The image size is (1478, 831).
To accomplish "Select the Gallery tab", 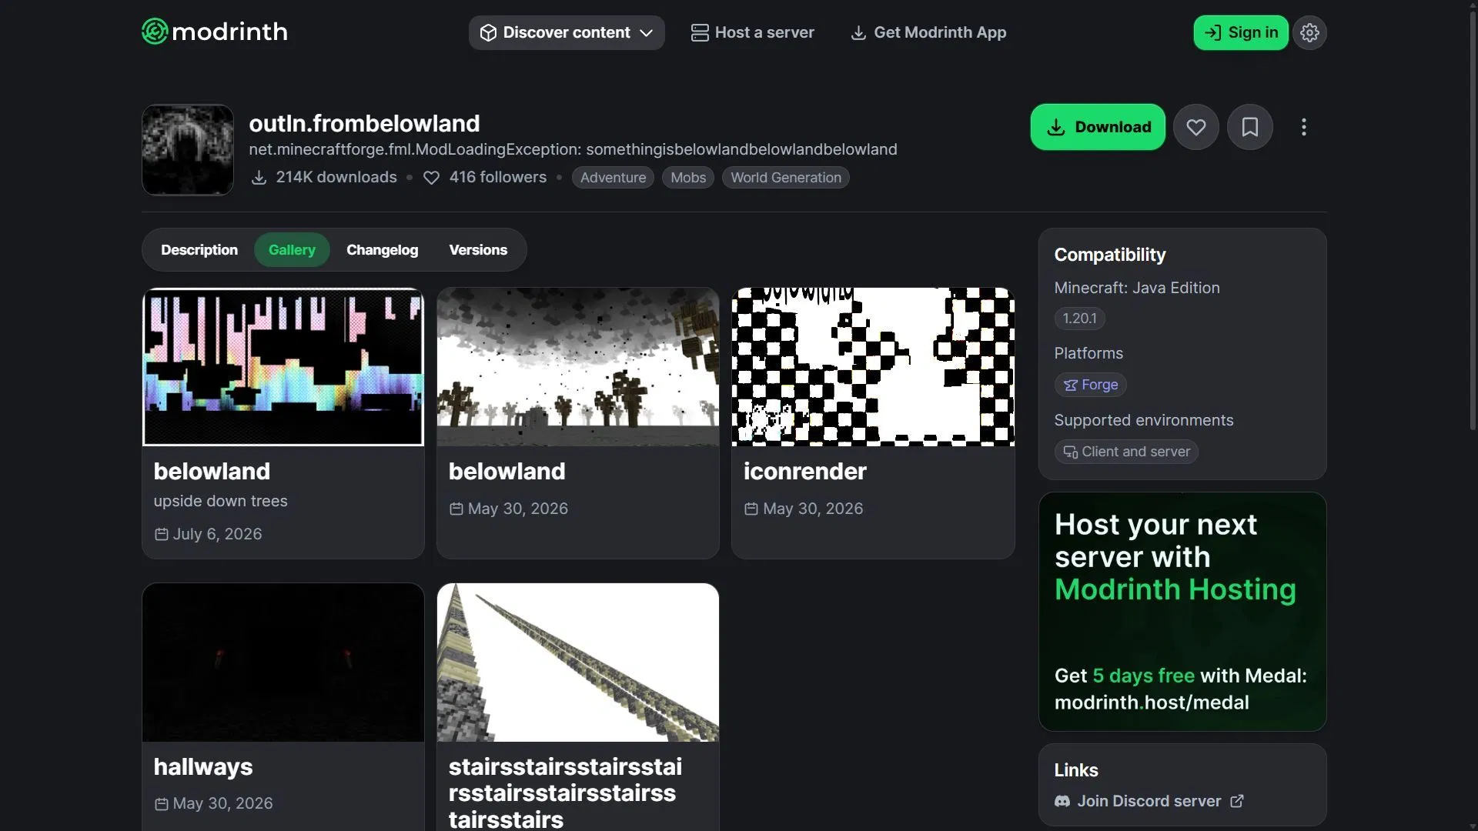I will point(292,250).
